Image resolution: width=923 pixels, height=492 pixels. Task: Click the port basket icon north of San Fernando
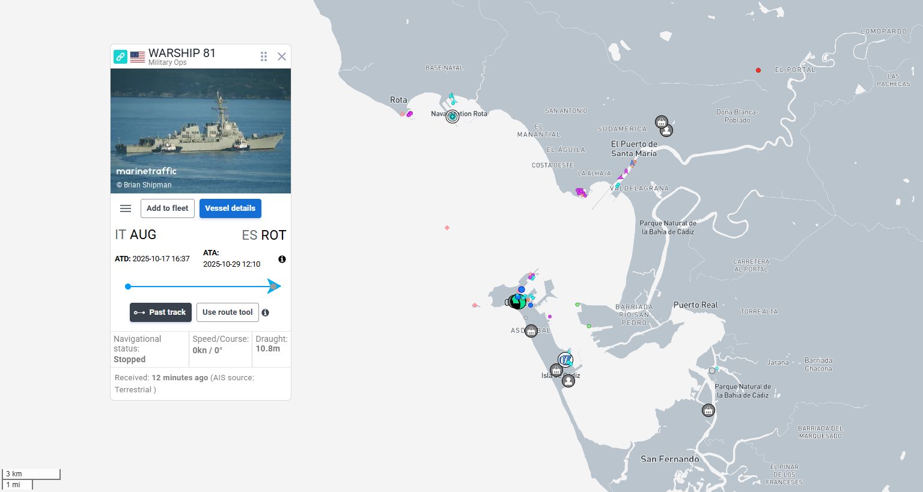(x=708, y=411)
